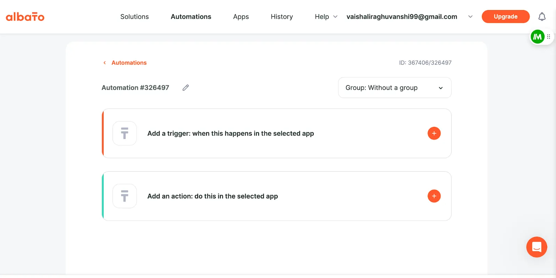Click the account email vaishaliraghuvanshi99@gmail.com
The height and width of the screenshot is (278, 556).
tap(402, 17)
